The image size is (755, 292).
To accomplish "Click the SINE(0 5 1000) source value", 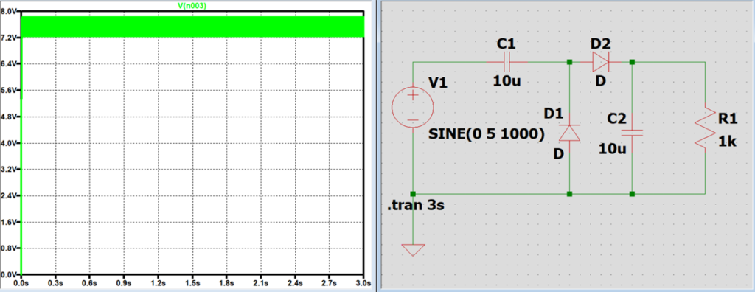I will click(x=487, y=135).
